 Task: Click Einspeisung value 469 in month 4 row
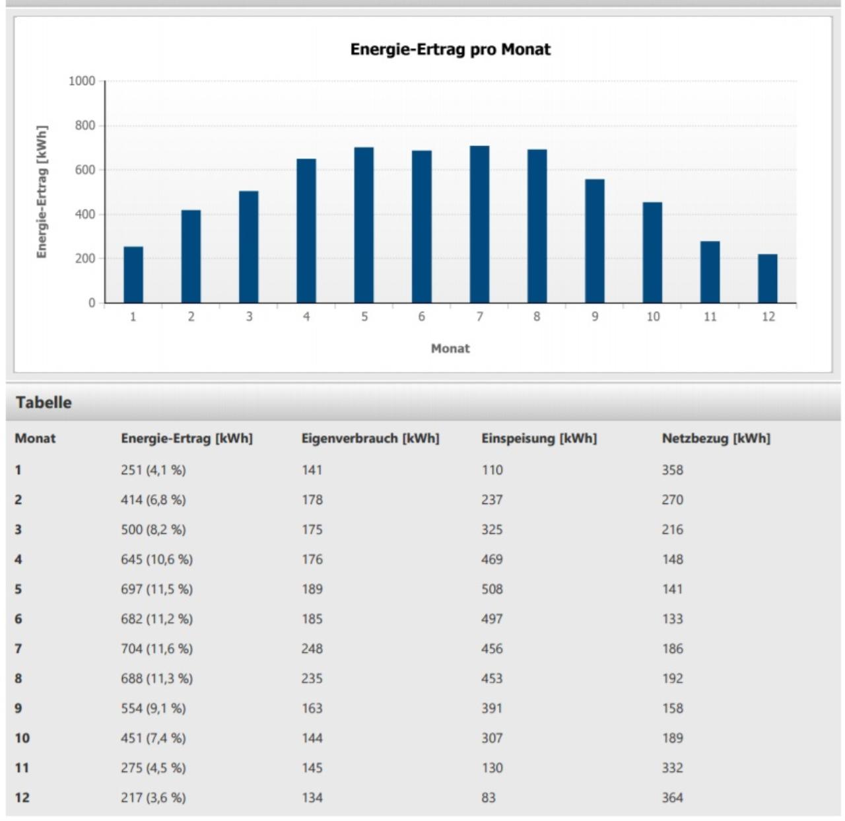coord(492,559)
